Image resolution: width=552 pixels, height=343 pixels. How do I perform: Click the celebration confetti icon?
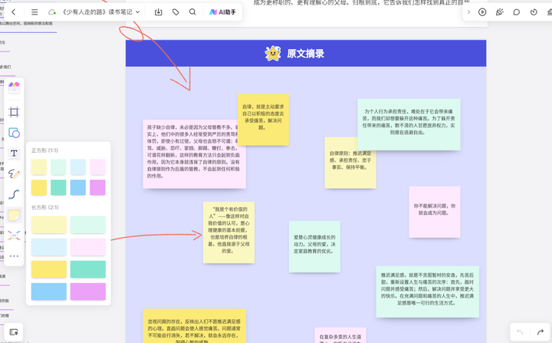[500, 12]
